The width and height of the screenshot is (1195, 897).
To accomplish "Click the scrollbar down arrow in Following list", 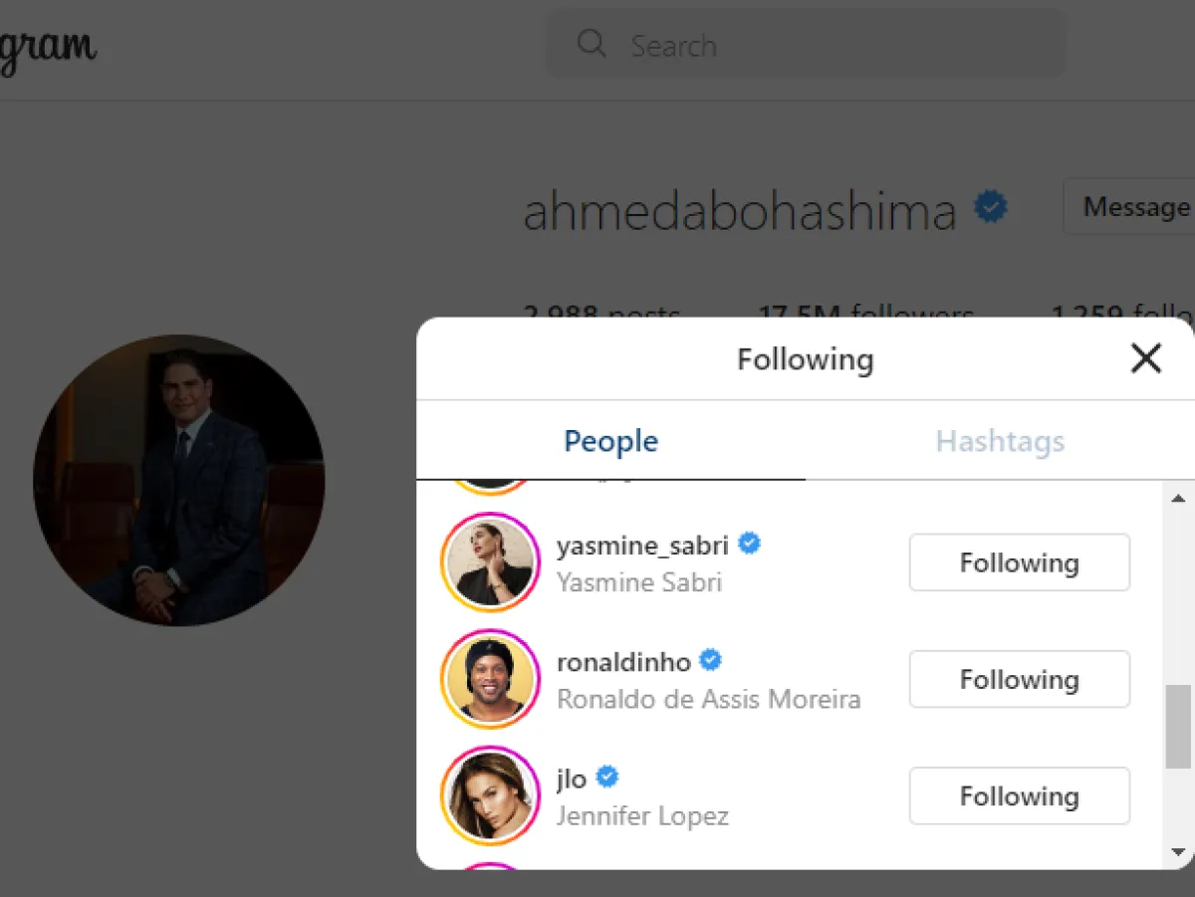I will (1178, 851).
